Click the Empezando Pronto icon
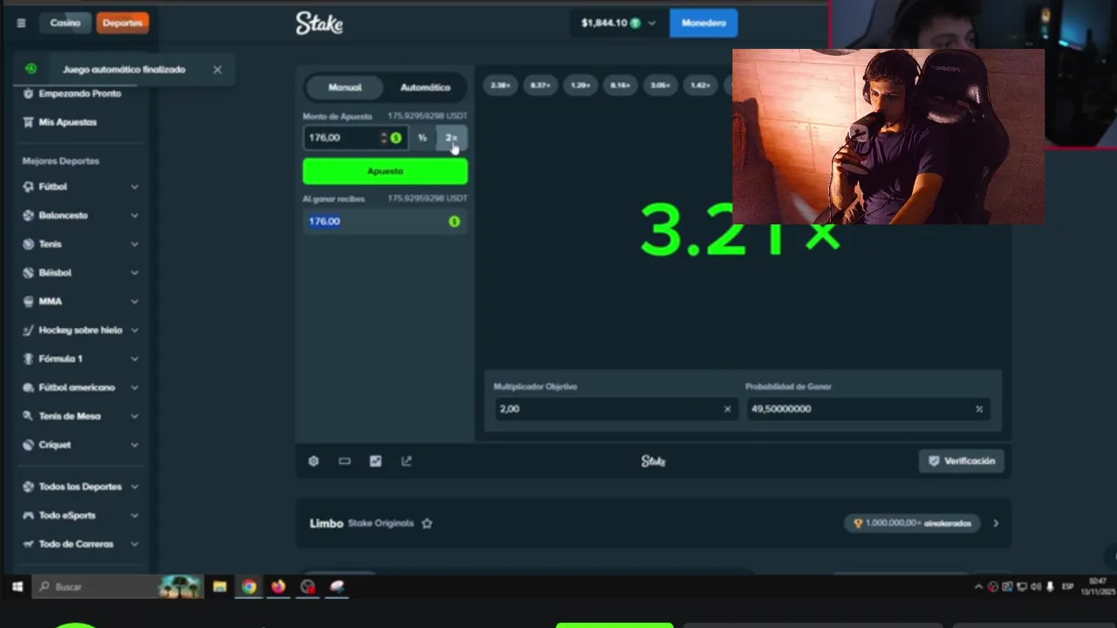This screenshot has height=628, width=1117. 29,93
